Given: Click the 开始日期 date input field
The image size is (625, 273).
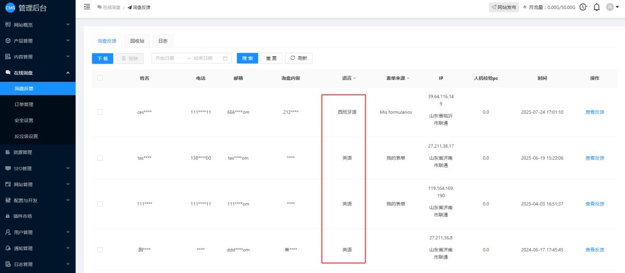Looking at the screenshot, I should click(x=166, y=58).
